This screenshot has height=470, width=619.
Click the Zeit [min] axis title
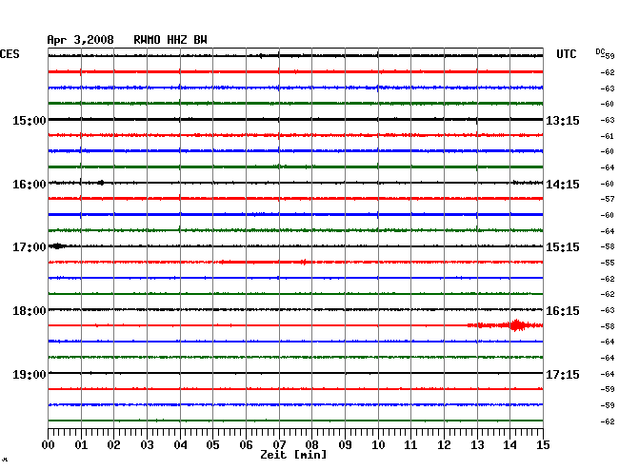click(x=293, y=455)
